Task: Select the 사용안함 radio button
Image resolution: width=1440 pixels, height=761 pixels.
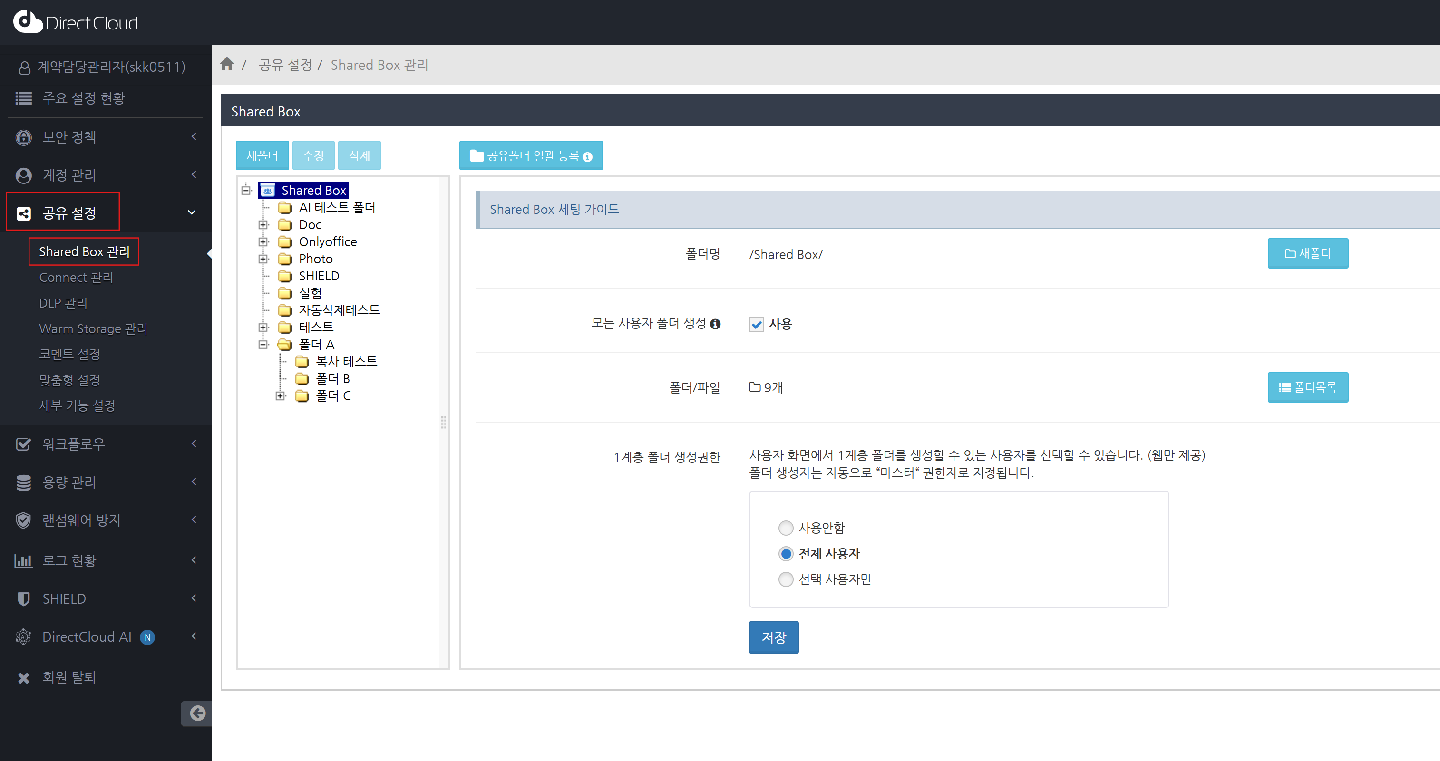Action: point(786,528)
